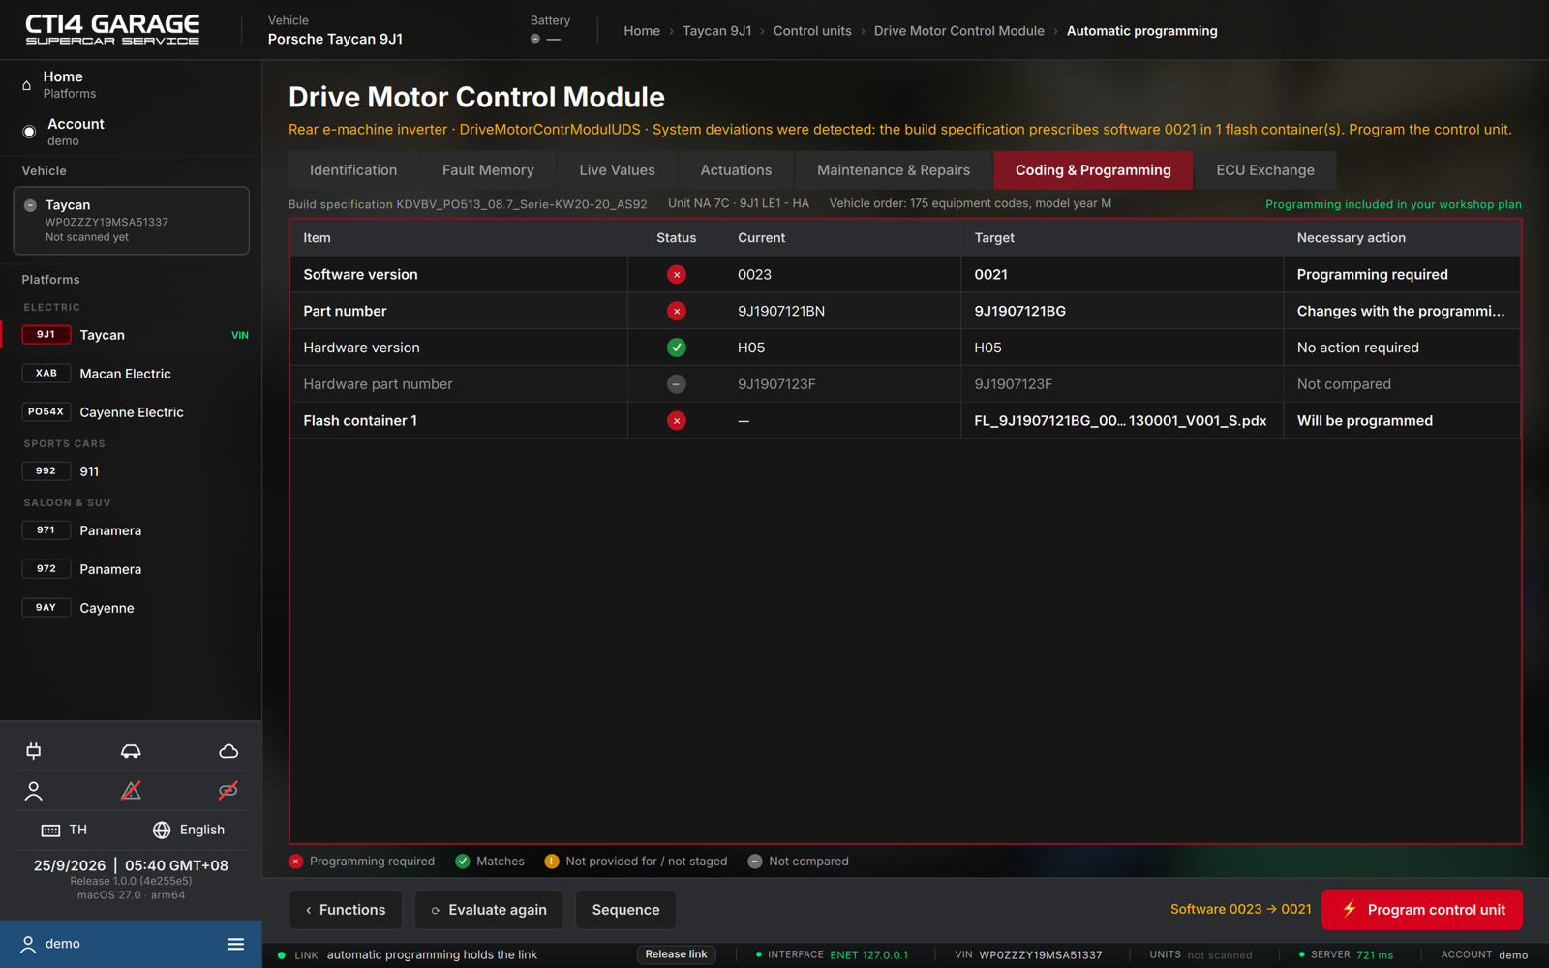Click the plug connector icon in sidebar
This screenshot has width=1549, height=968.
(x=34, y=751)
